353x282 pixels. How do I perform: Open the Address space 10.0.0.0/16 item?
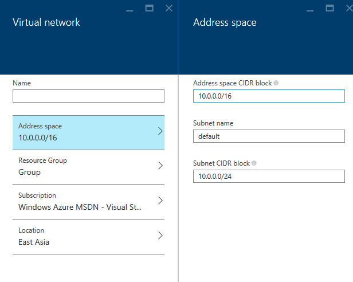88,132
